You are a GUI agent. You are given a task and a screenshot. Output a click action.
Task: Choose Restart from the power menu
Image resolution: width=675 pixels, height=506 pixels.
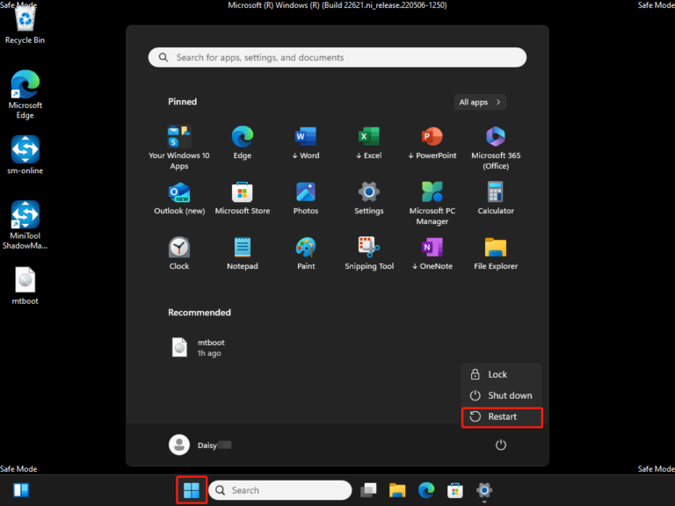pyautogui.click(x=501, y=416)
